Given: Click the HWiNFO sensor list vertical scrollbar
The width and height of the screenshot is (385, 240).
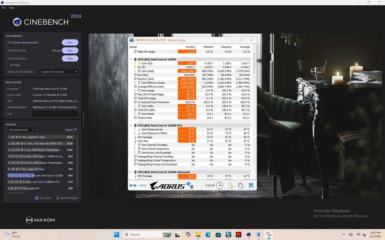Looking at the screenshot, I should (254, 64).
